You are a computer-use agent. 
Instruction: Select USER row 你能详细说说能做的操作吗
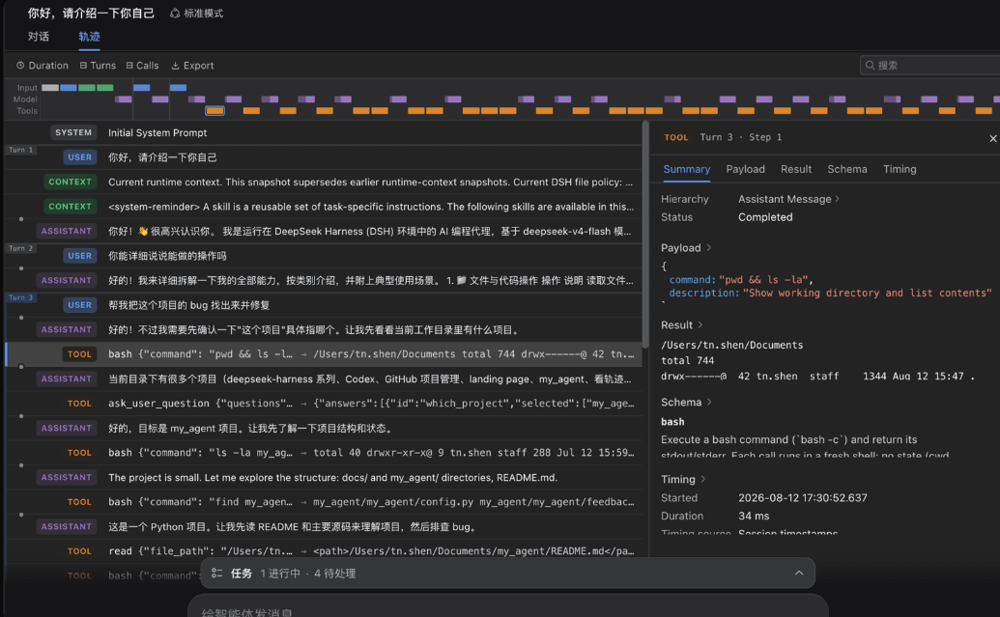324,256
